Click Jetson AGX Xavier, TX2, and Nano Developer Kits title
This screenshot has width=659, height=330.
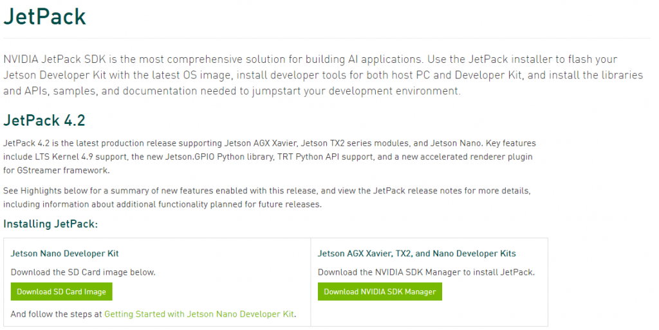pyautogui.click(x=416, y=253)
